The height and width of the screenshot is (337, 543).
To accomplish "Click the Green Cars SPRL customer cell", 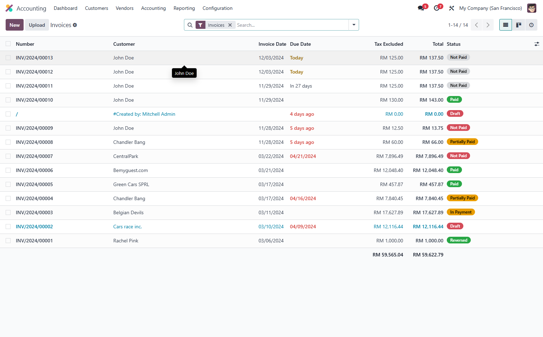I will 131,184.
